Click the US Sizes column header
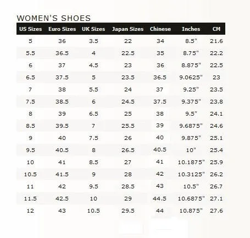 click(x=31, y=29)
